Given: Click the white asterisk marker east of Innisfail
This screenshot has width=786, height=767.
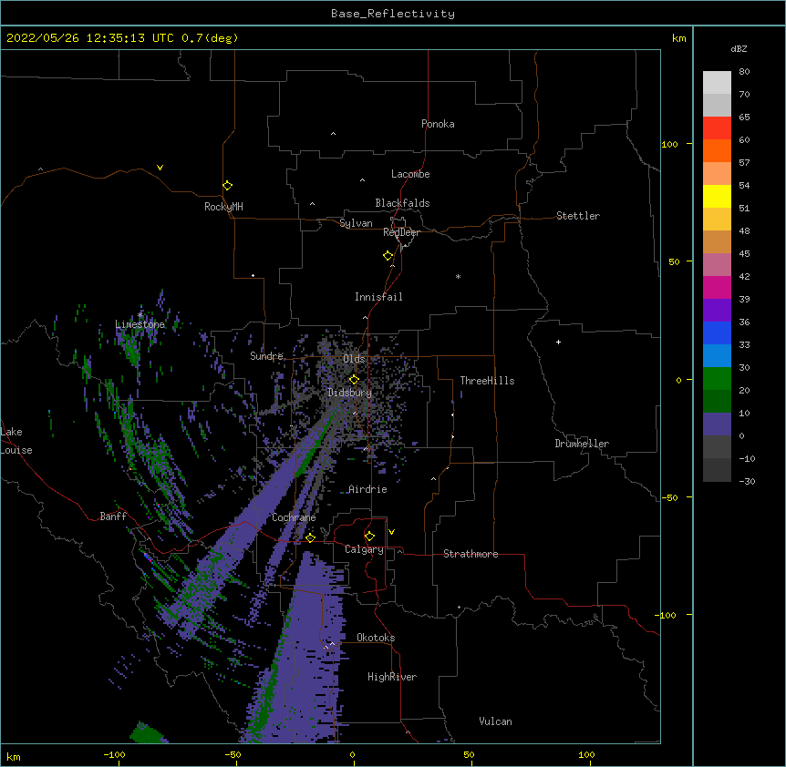Looking at the screenshot, I should click(x=458, y=276).
